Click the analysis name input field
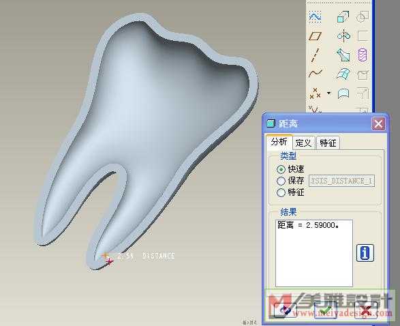 pyautogui.click(x=341, y=181)
